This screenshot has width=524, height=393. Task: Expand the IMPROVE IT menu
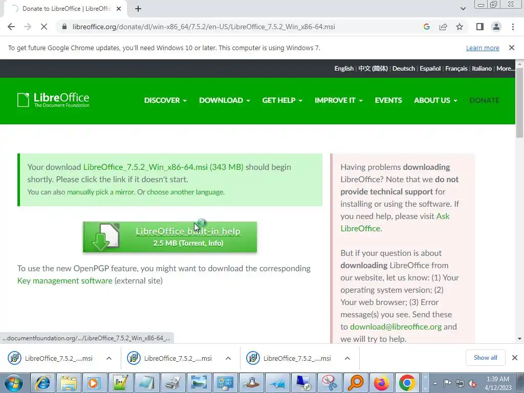[339, 100]
